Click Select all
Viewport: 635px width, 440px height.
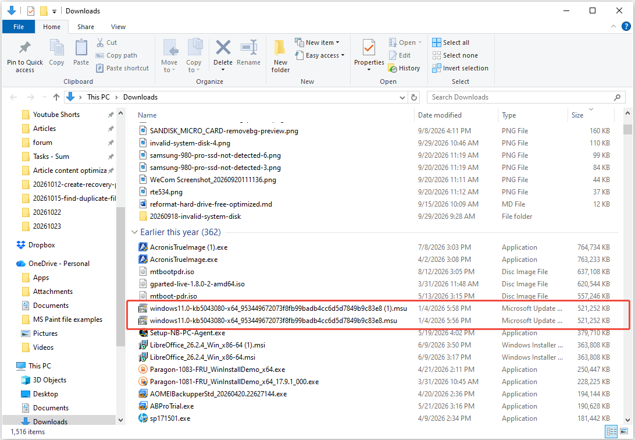pos(451,42)
